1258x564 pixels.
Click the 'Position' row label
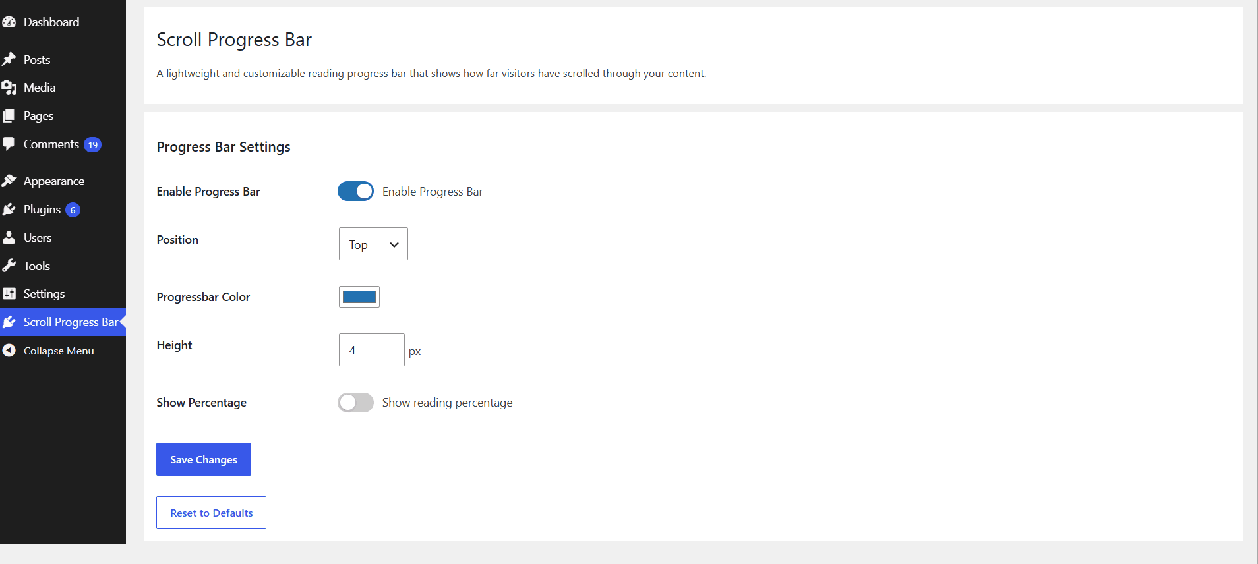point(177,240)
